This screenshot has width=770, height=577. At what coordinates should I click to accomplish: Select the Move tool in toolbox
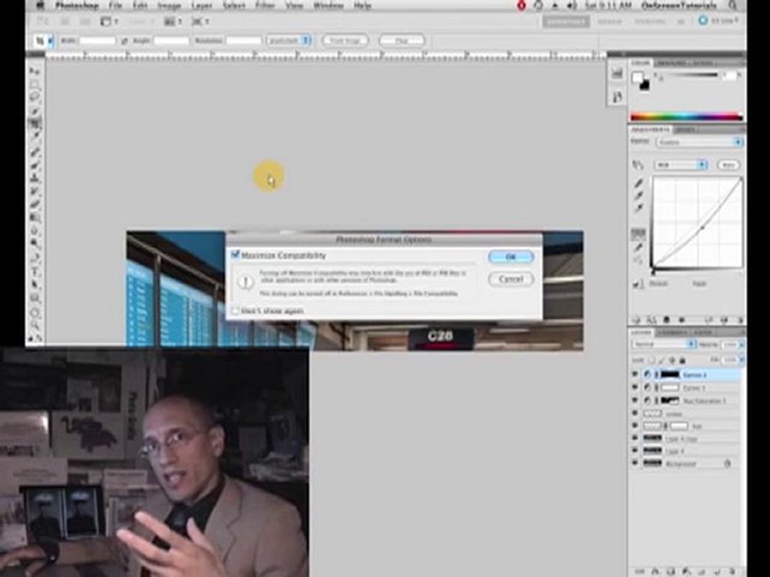coord(34,71)
